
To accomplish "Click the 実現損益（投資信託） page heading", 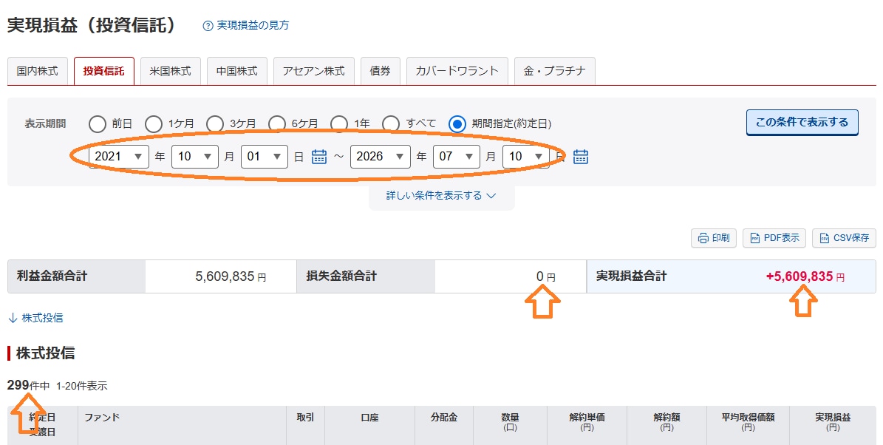I will coord(92,25).
